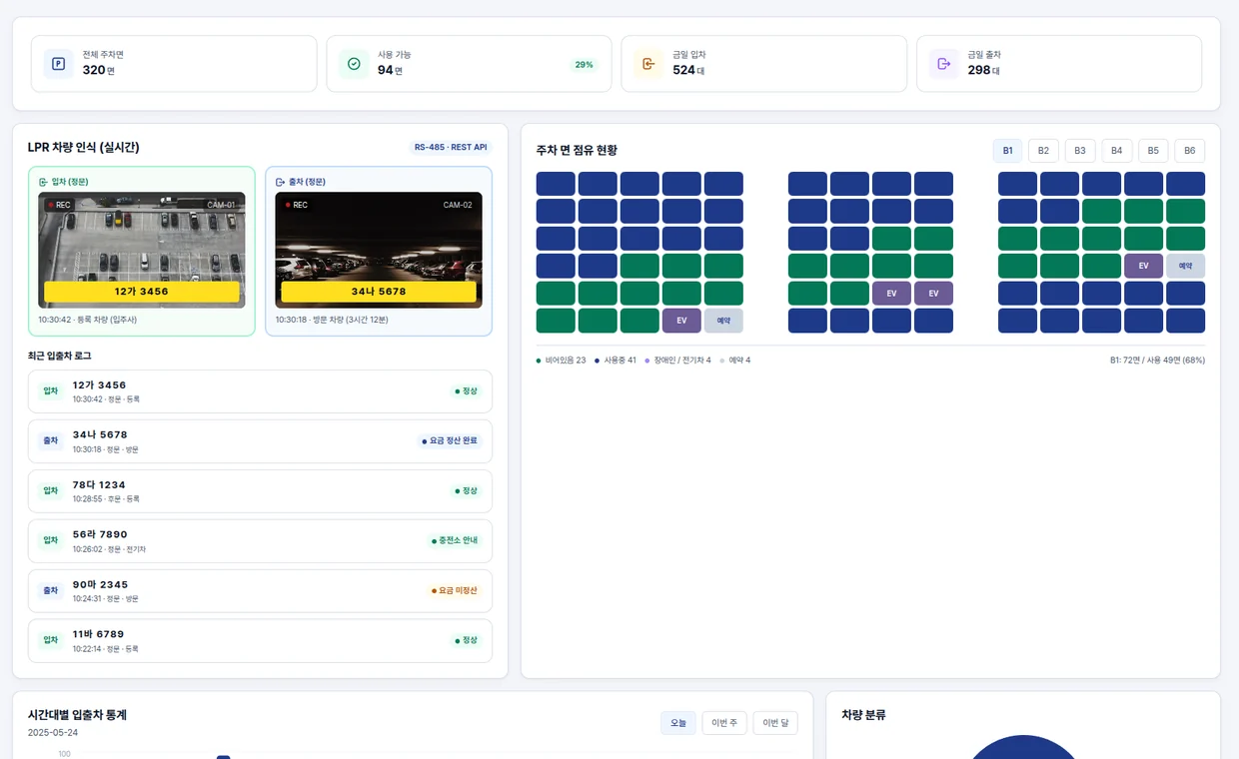Screen dimensions: 1239x759
Task: Click the 예약 4 legend item
Action: 734,360
